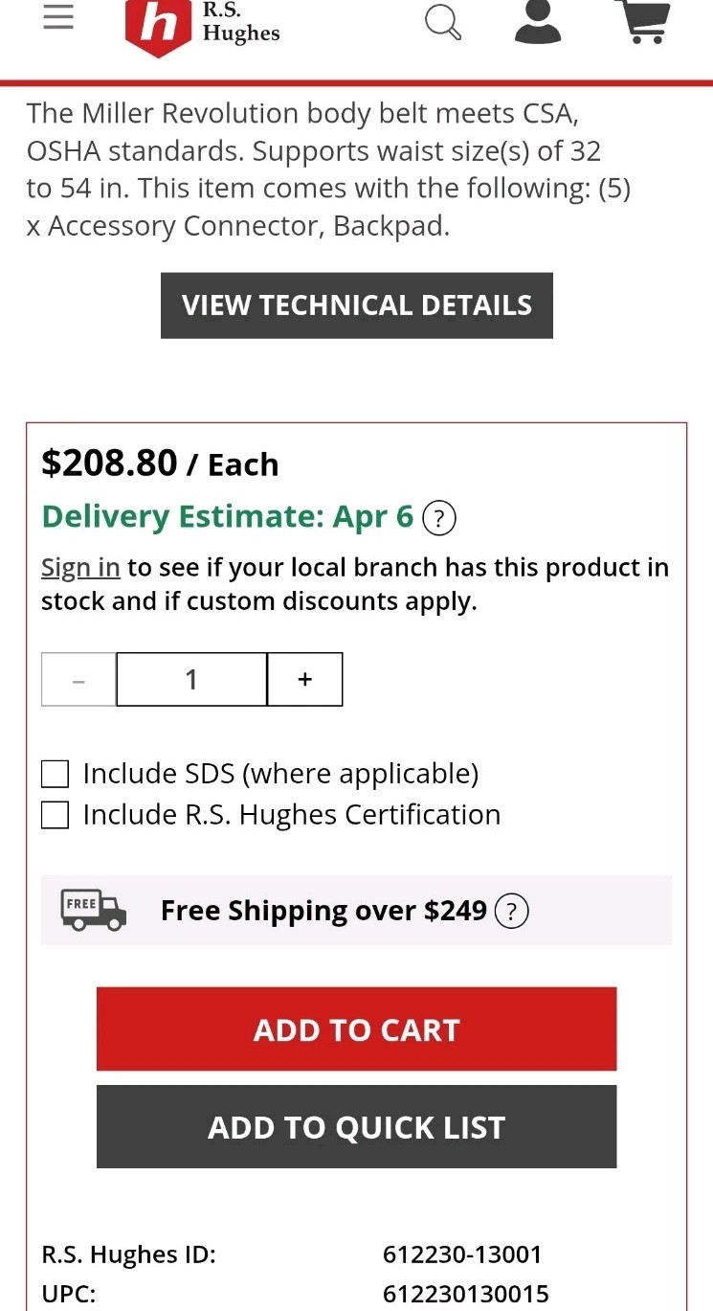Enable Include SDS checkbox
The width and height of the screenshot is (713, 1311).
[x=56, y=774]
